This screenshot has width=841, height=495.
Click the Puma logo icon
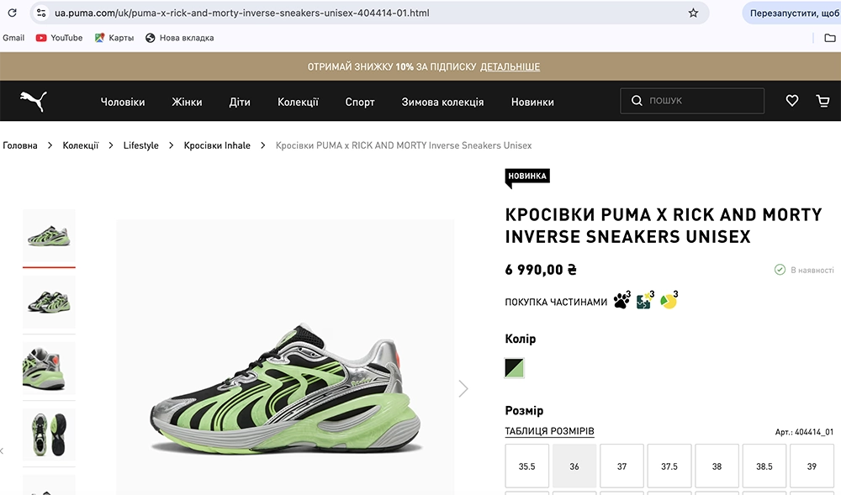[x=33, y=102]
